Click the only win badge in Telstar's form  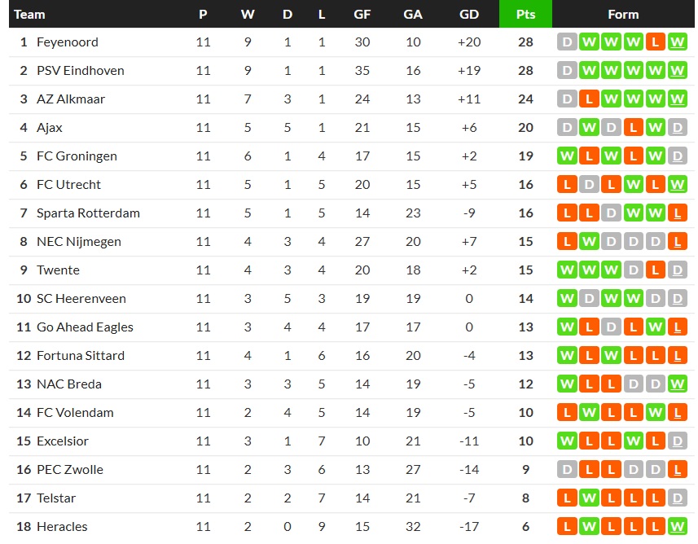589,498
